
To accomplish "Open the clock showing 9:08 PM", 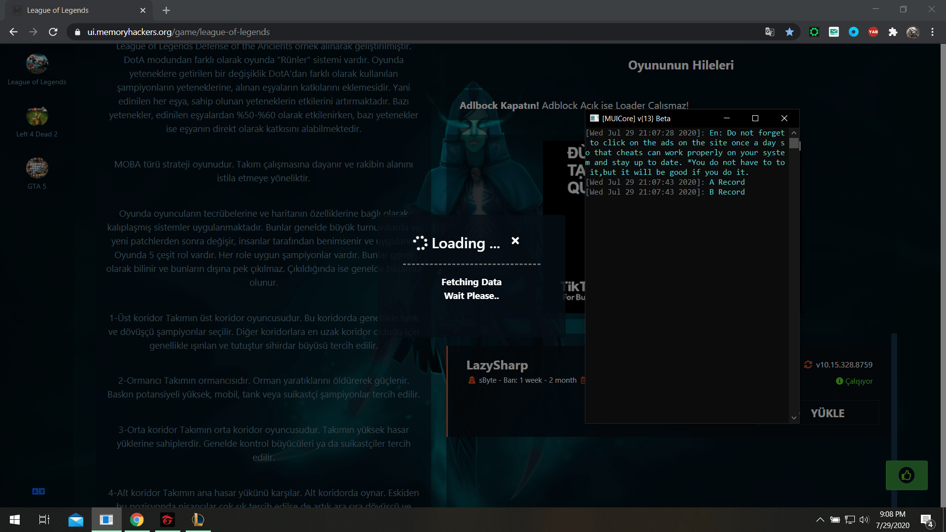I will point(893,520).
